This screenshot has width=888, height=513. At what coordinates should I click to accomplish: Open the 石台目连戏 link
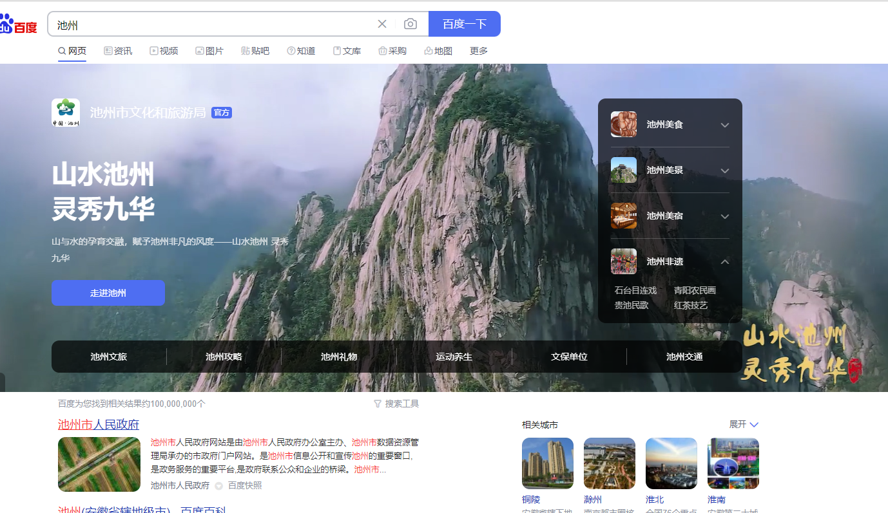tap(635, 290)
